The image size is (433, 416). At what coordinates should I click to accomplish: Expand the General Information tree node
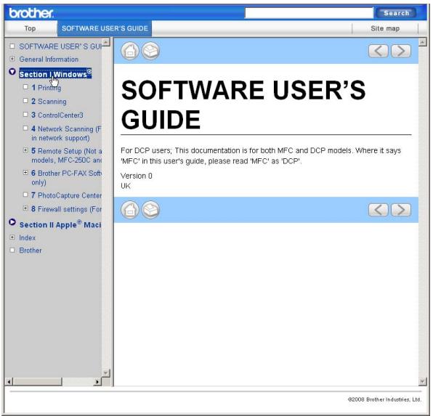coord(12,59)
